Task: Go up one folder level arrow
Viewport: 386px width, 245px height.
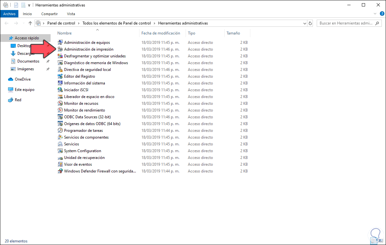Action: (x=30, y=23)
